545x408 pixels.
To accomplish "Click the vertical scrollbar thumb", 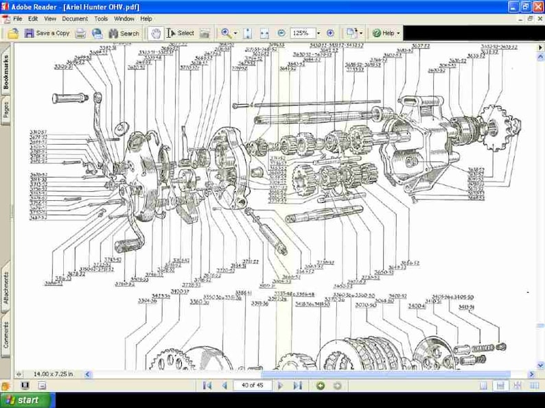I will tap(540, 326).
